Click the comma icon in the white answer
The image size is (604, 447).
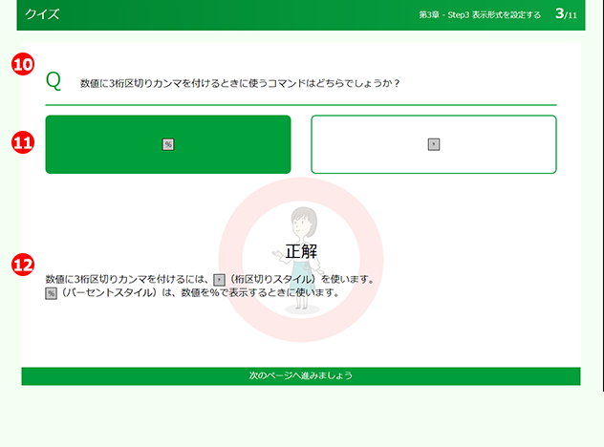click(434, 144)
